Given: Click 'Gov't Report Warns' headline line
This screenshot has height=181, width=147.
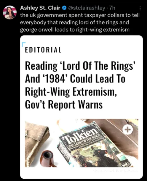Looking at the screenshot, I should pos(64,105).
